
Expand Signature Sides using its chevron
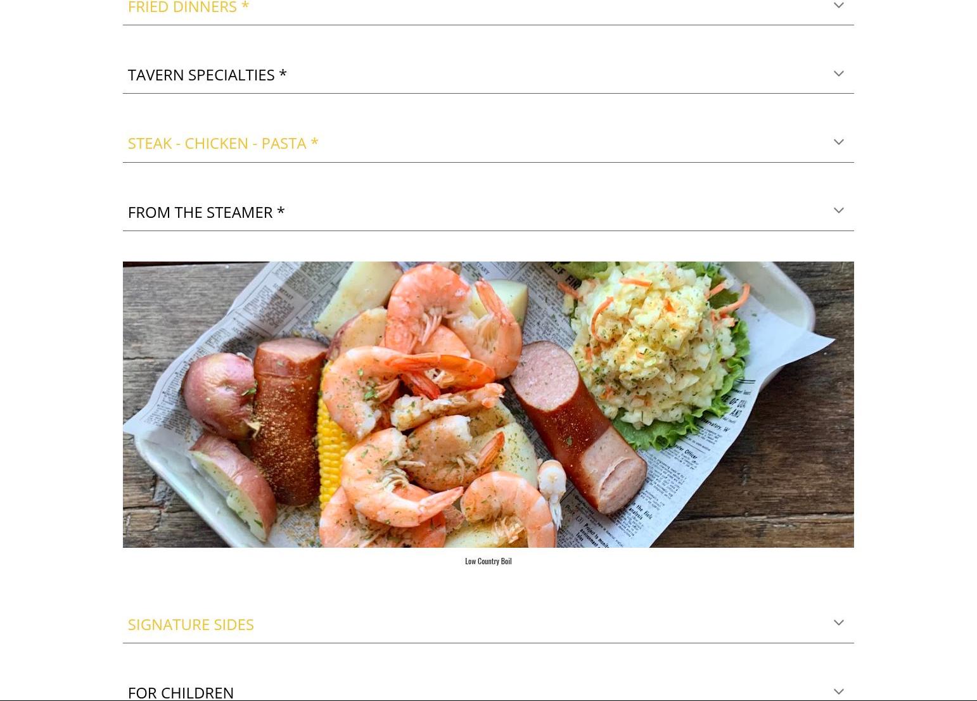click(838, 623)
